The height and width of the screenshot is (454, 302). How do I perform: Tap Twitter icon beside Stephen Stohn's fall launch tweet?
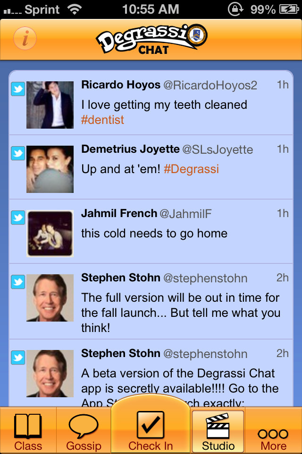(18, 282)
